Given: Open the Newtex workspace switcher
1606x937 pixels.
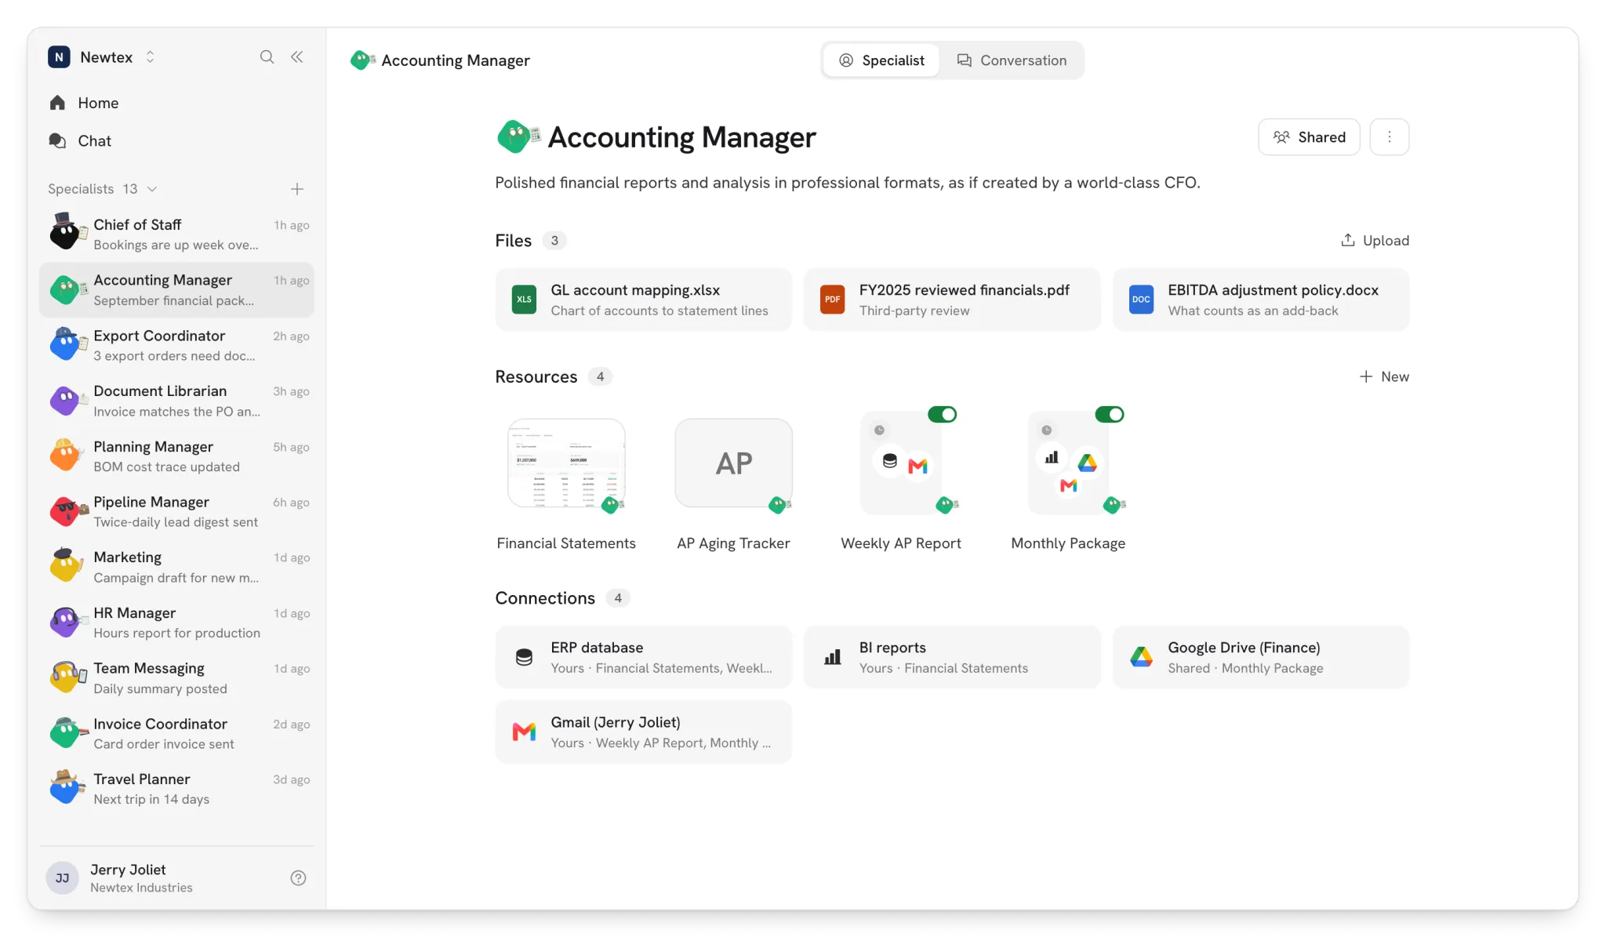Looking at the screenshot, I should point(102,57).
